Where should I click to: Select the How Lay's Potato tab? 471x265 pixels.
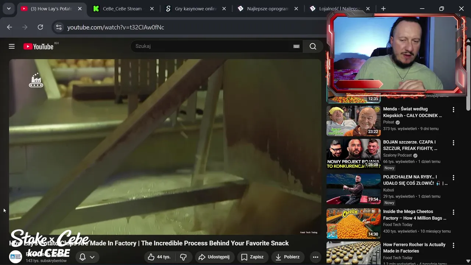click(x=52, y=8)
